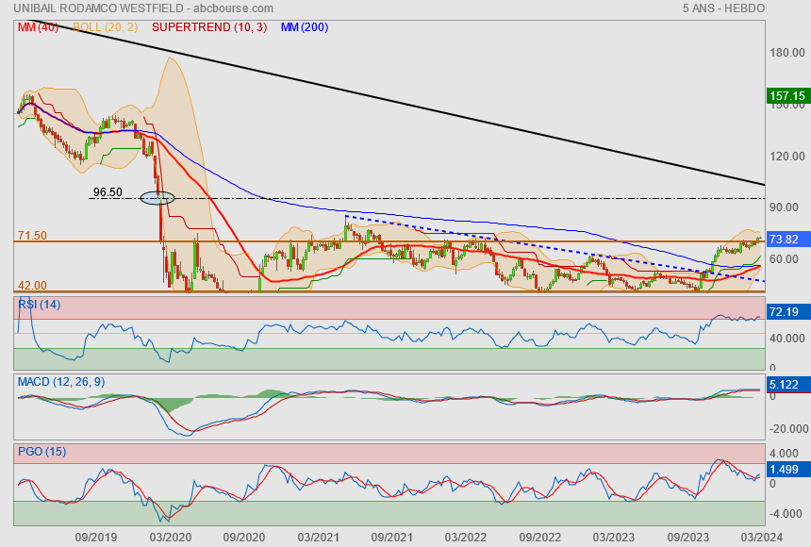Click the 96.50 level annotation
Viewport: 811px width, 547px height.
tap(108, 192)
